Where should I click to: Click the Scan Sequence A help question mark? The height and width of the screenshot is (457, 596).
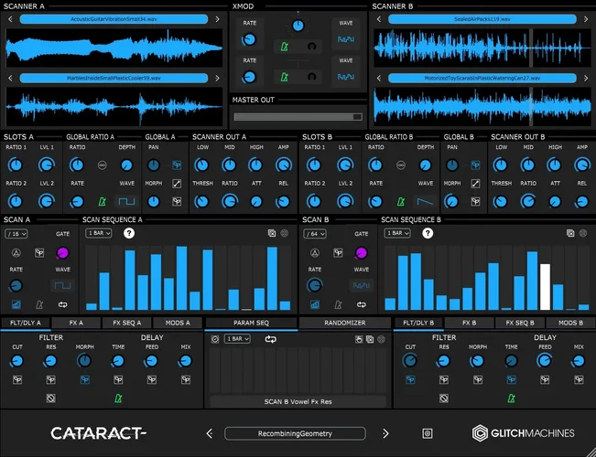(129, 233)
